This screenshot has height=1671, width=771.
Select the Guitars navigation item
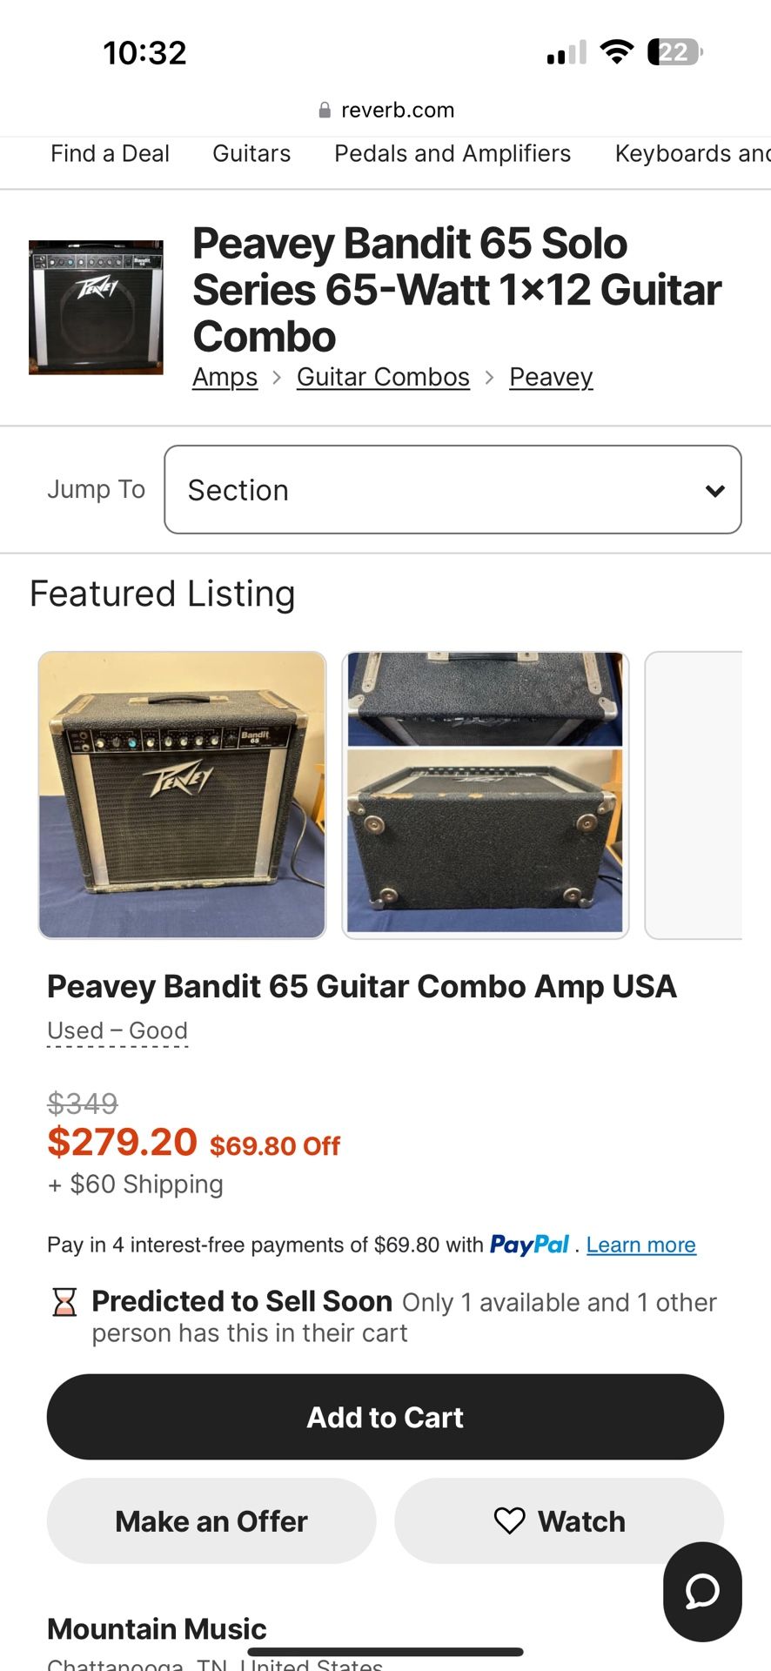[251, 154]
